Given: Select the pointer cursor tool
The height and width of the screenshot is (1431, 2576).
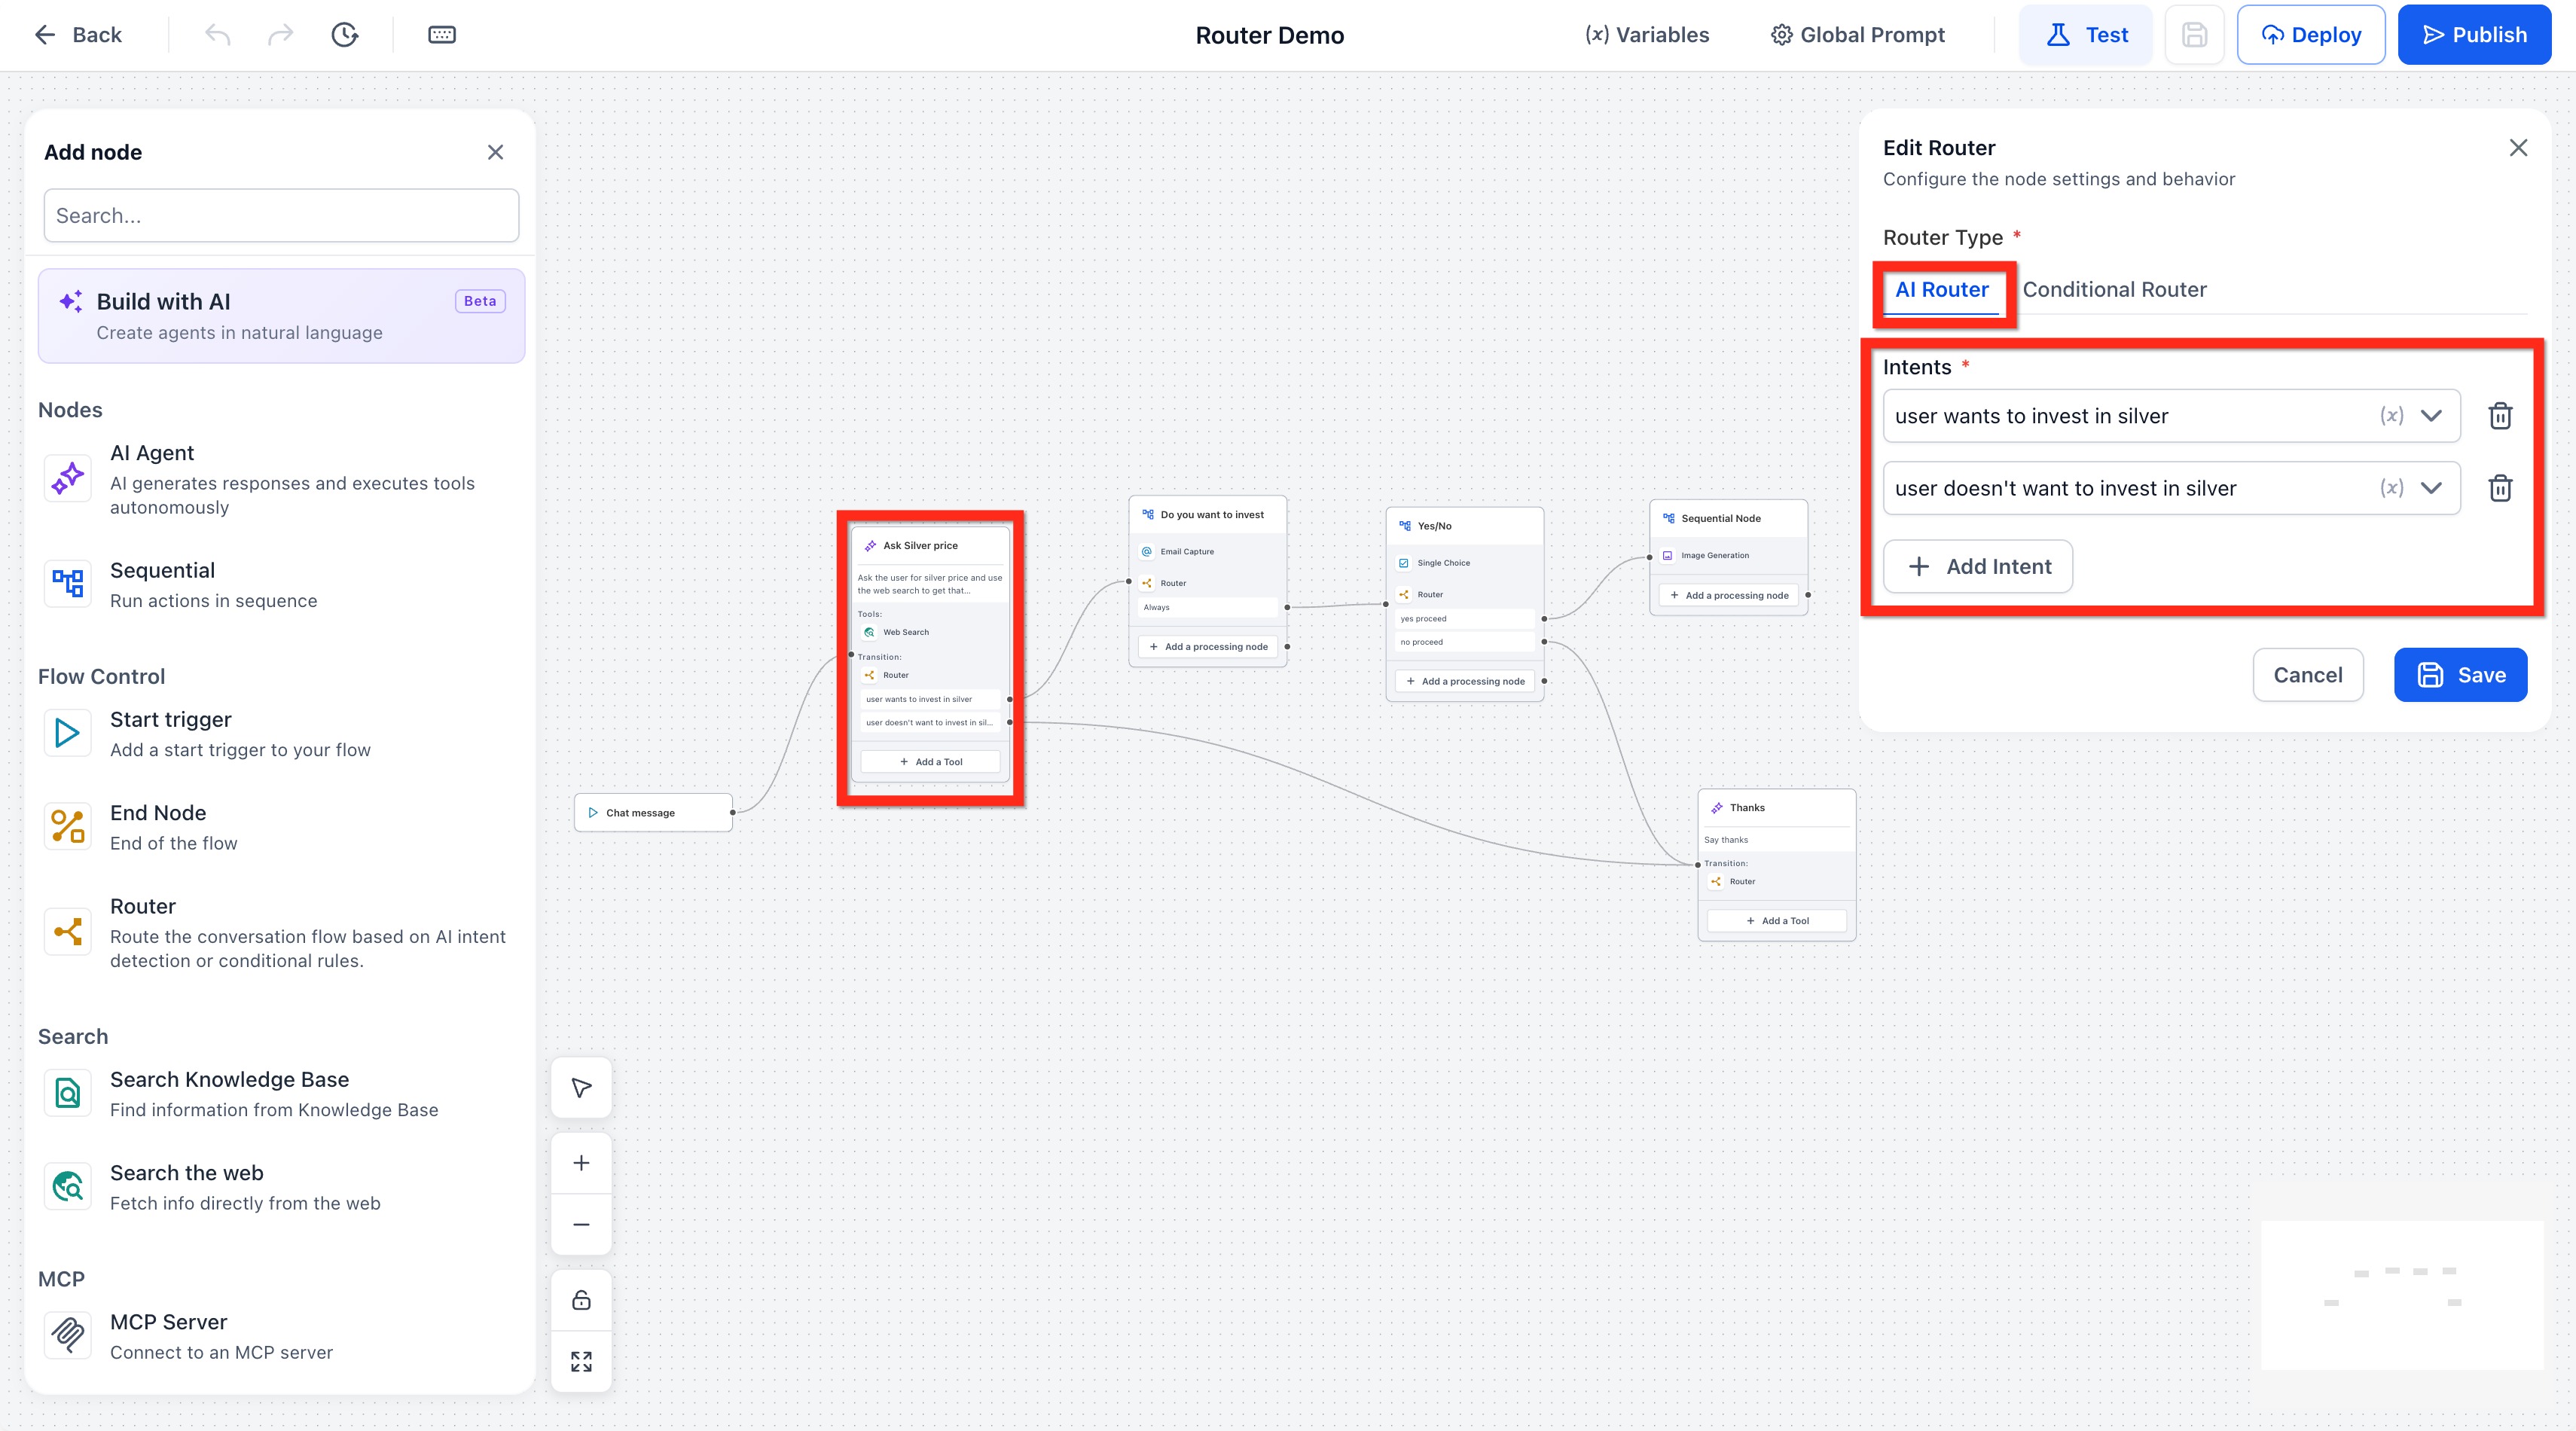Looking at the screenshot, I should click(x=581, y=1087).
